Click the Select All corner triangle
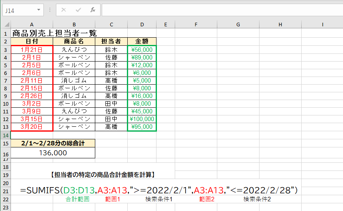 tap(6, 25)
